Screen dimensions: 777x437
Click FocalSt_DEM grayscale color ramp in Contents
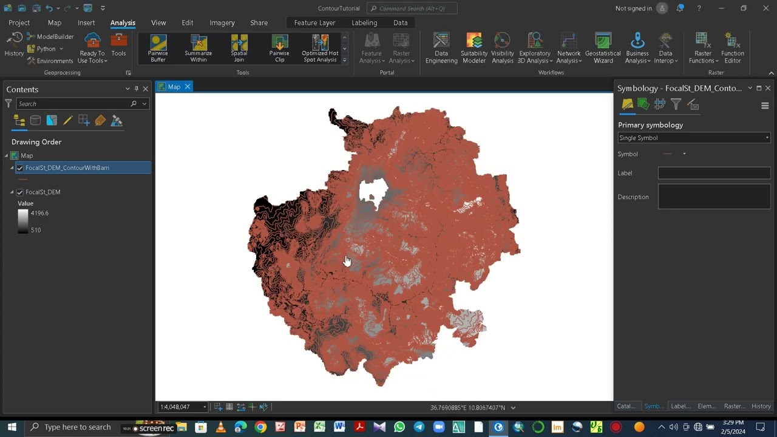(23, 222)
